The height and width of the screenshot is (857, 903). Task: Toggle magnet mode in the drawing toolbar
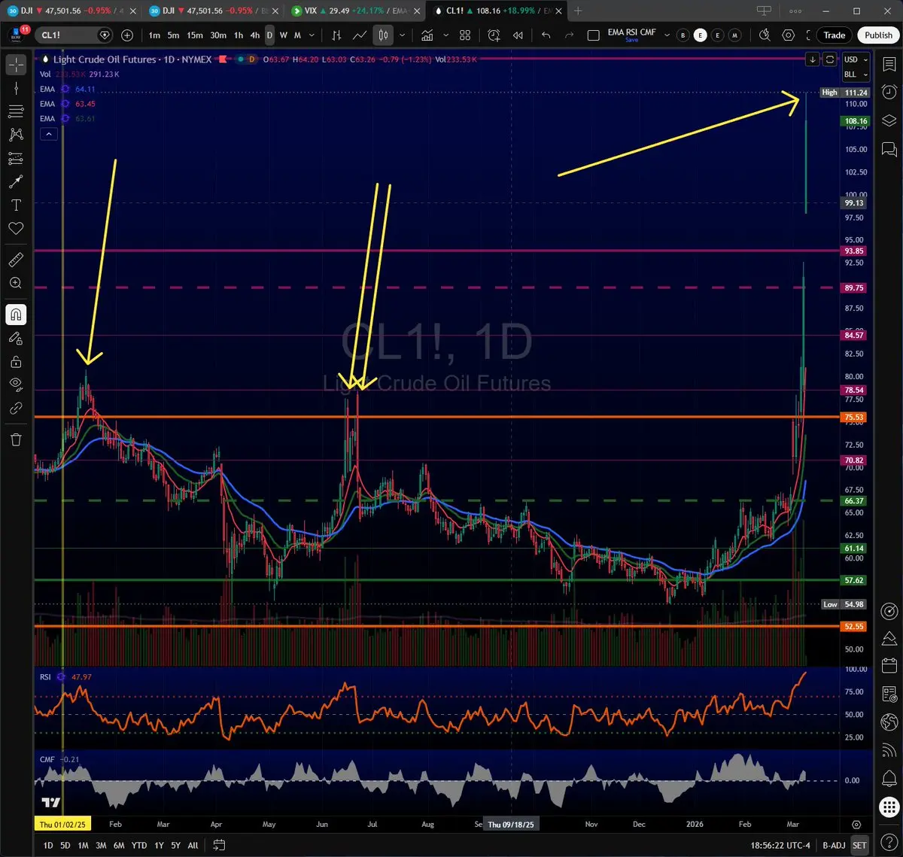pyautogui.click(x=16, y=315)
